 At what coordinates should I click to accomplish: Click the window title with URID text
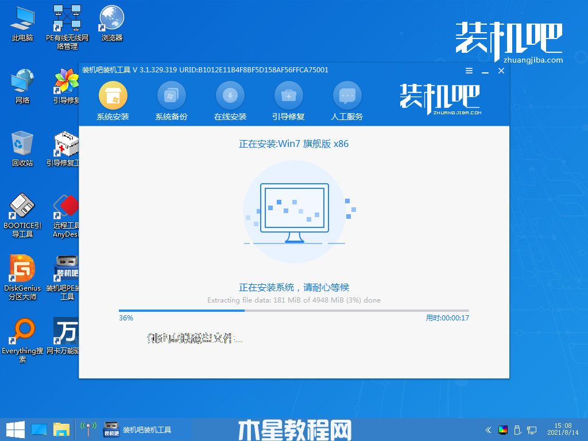[x=205, y=69]
